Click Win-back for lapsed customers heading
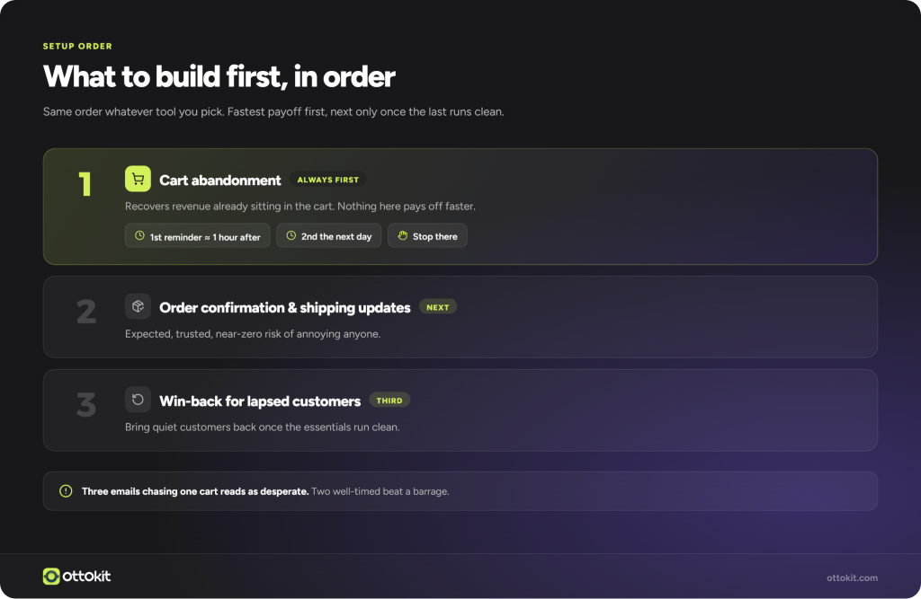The height and width of the screenshot is (599, 921). tap(260, 401)
